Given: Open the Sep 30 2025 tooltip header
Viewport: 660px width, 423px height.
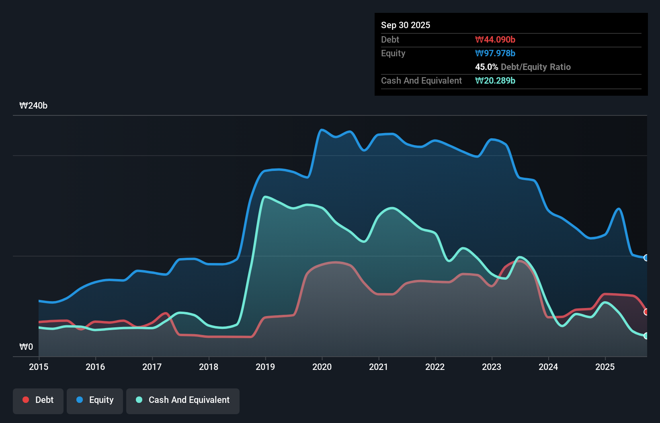Looking at the screenshot, I should (406, 25).
